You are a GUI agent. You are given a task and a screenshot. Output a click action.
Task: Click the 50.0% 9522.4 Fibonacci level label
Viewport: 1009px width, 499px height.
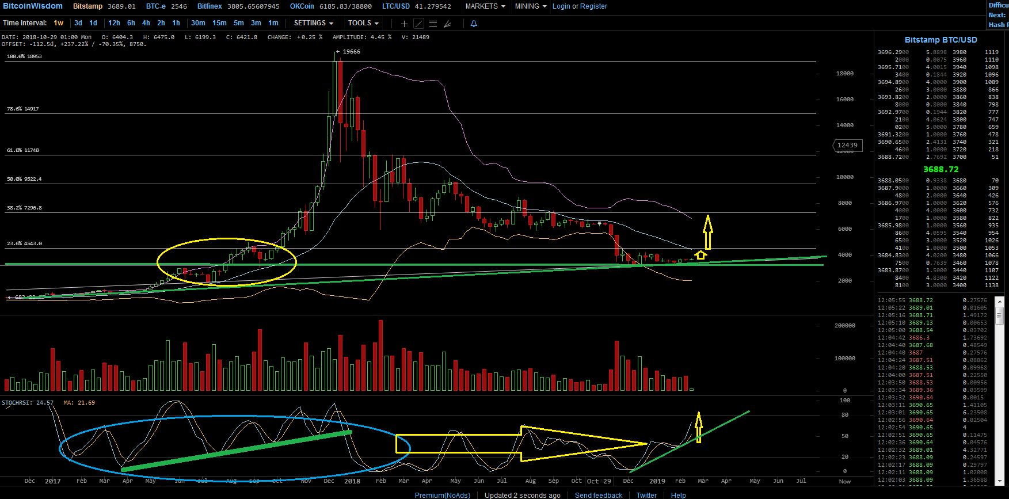click(x=24, y=179)
